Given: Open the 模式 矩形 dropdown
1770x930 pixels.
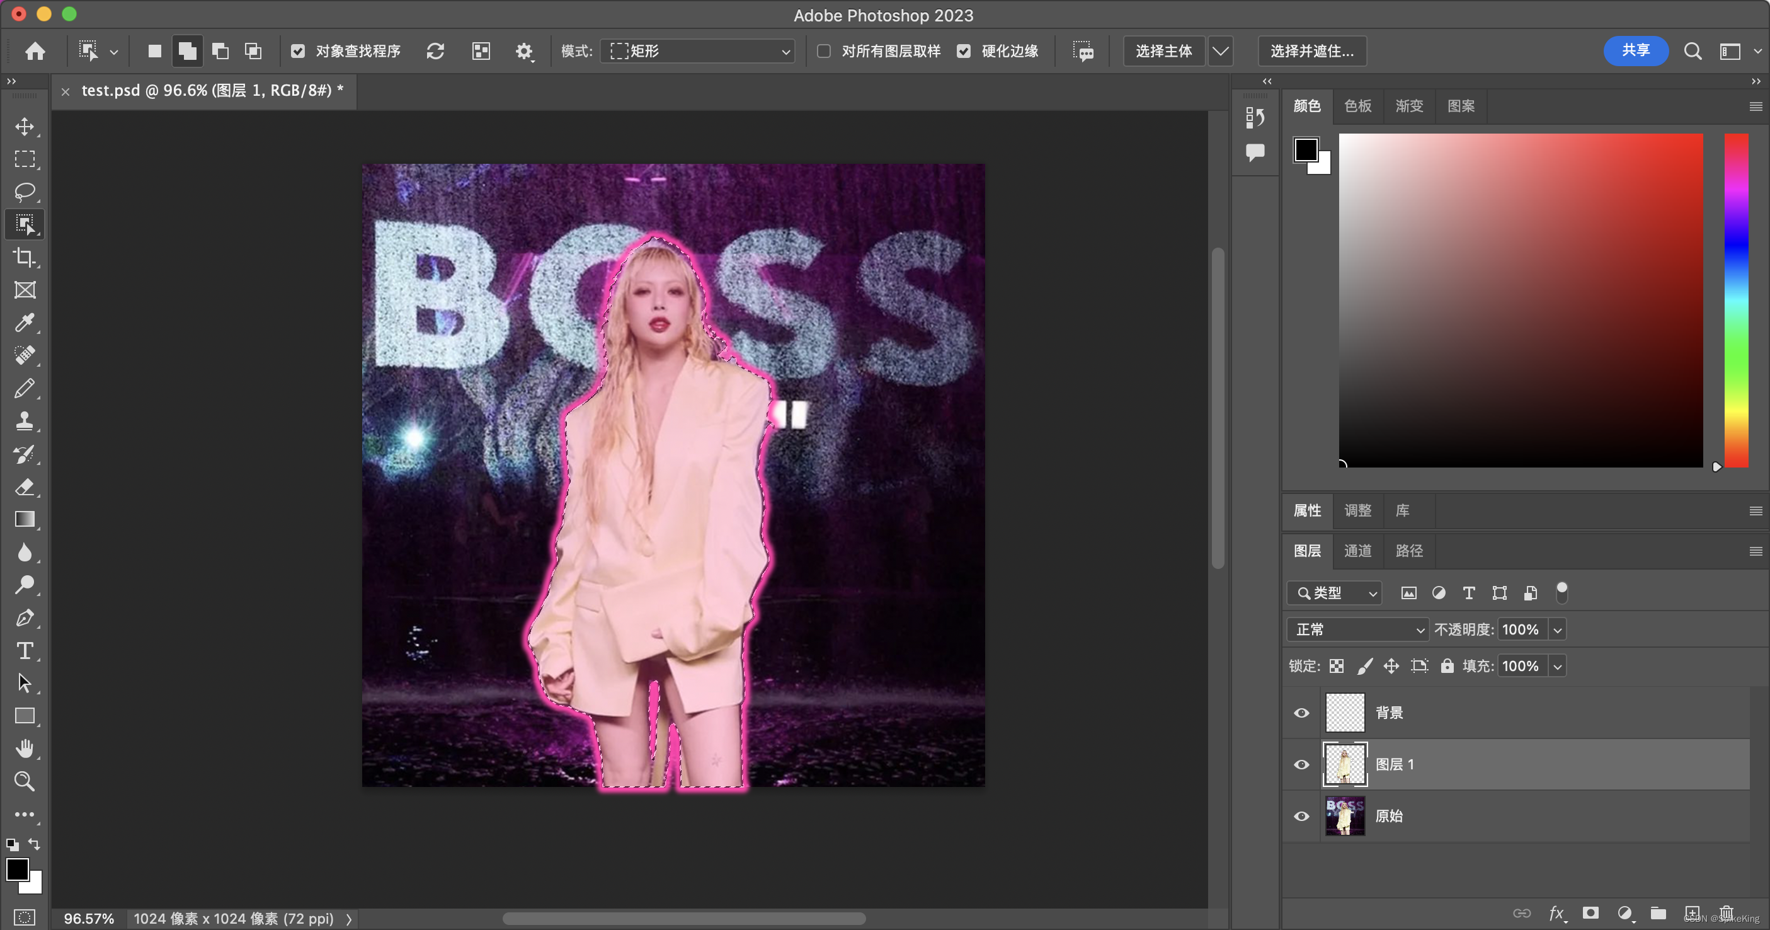Looking at the screenshot, I should [x=698, y=51].
